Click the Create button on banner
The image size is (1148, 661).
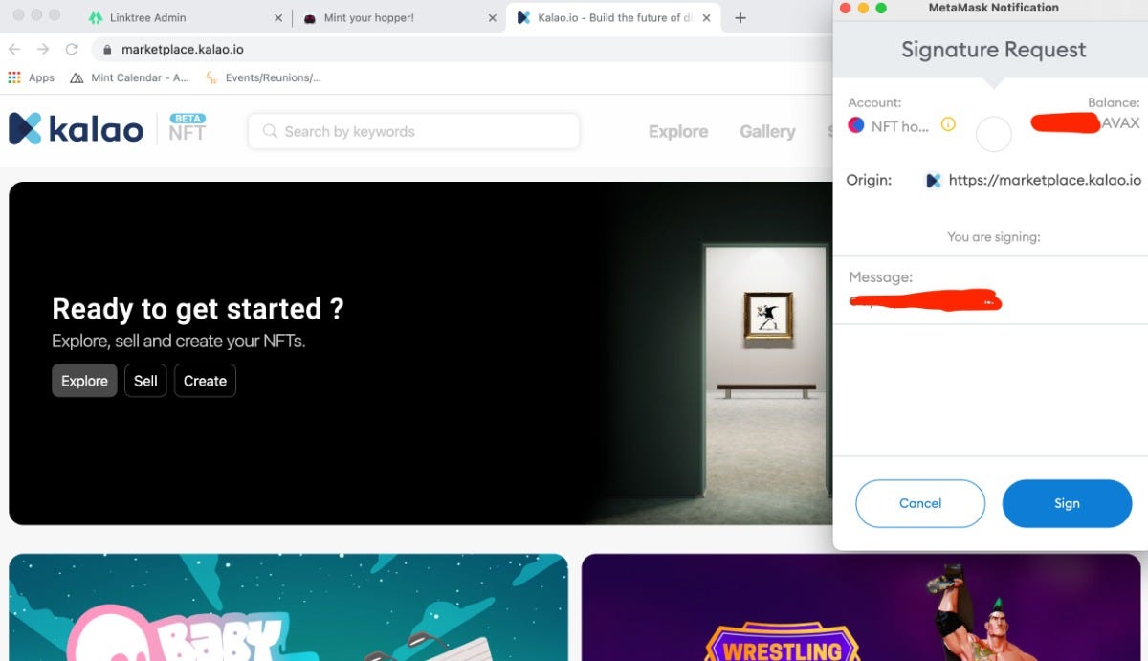point(205,381)
